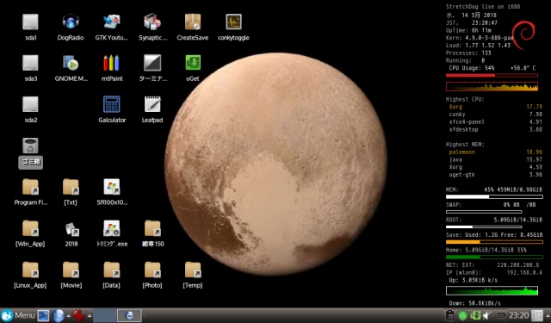551x323 pixels.
Task: Open the clipboard manager tray icon
Action: pyautogui.click(x=449, y=315)
